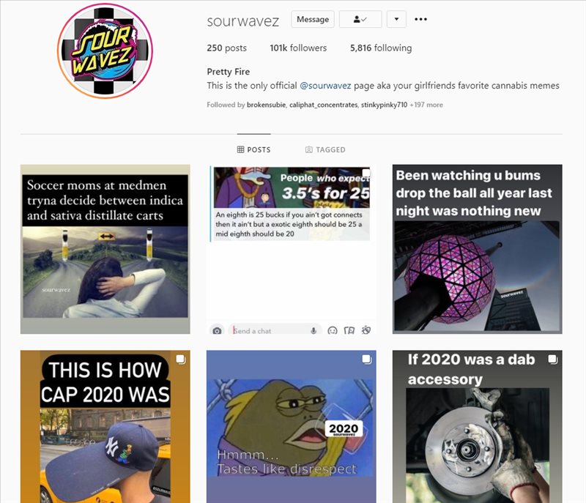Click the Sour Wavez profile picture

click(105, 51)
